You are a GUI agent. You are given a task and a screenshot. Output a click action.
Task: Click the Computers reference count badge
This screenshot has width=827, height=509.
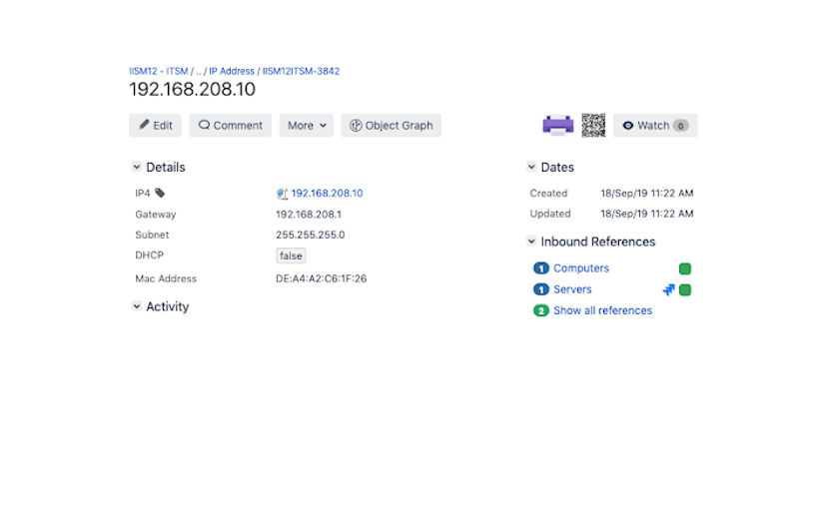[541, 268]
